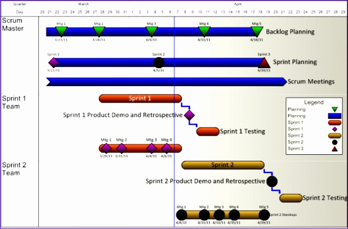Image resolution: width=348 pixels, height=229 pixels.
Task: Click the 4/5/11 date under Sprint Planning circle
Action: click(x=158, y=70)
